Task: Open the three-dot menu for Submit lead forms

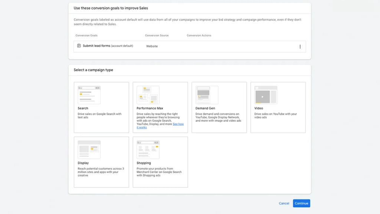Action: (x=300, y=46)
